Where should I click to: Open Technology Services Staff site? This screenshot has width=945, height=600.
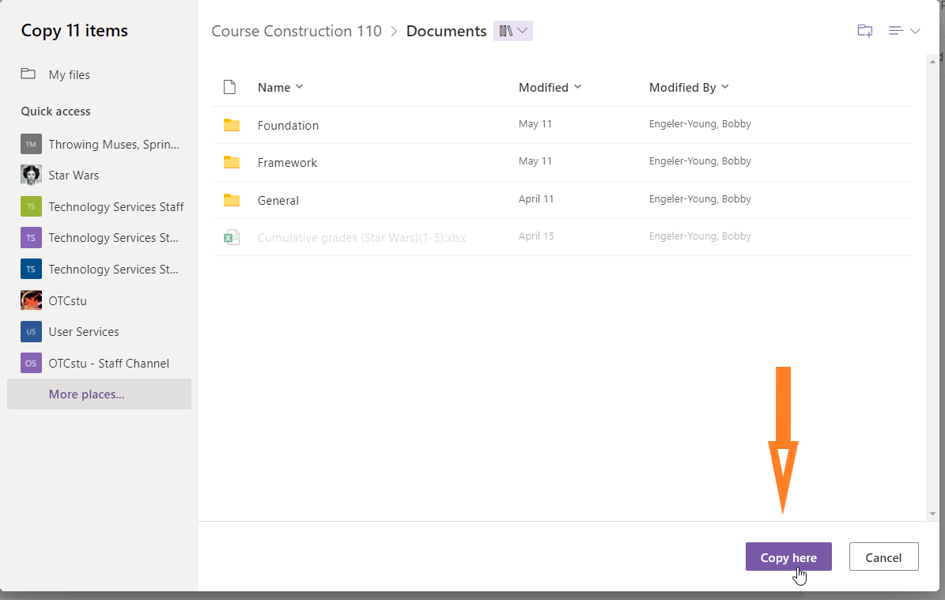(116, 206)
